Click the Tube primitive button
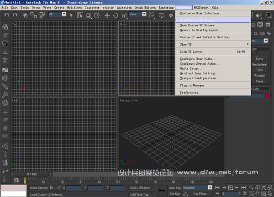 pos(259,70)
